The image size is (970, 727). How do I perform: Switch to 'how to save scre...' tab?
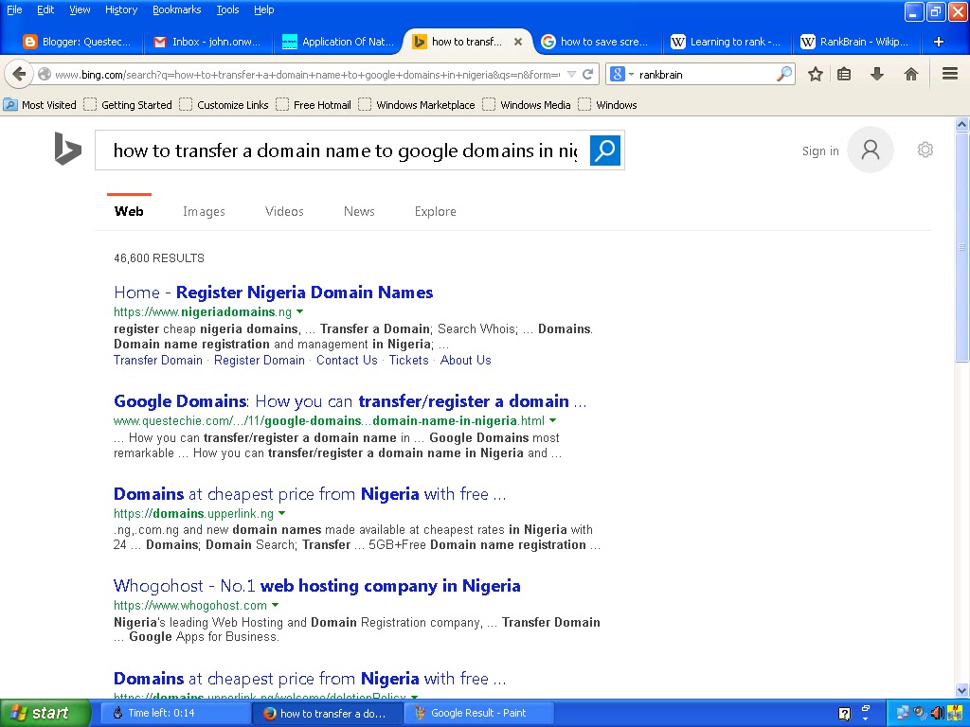[595, 42]
